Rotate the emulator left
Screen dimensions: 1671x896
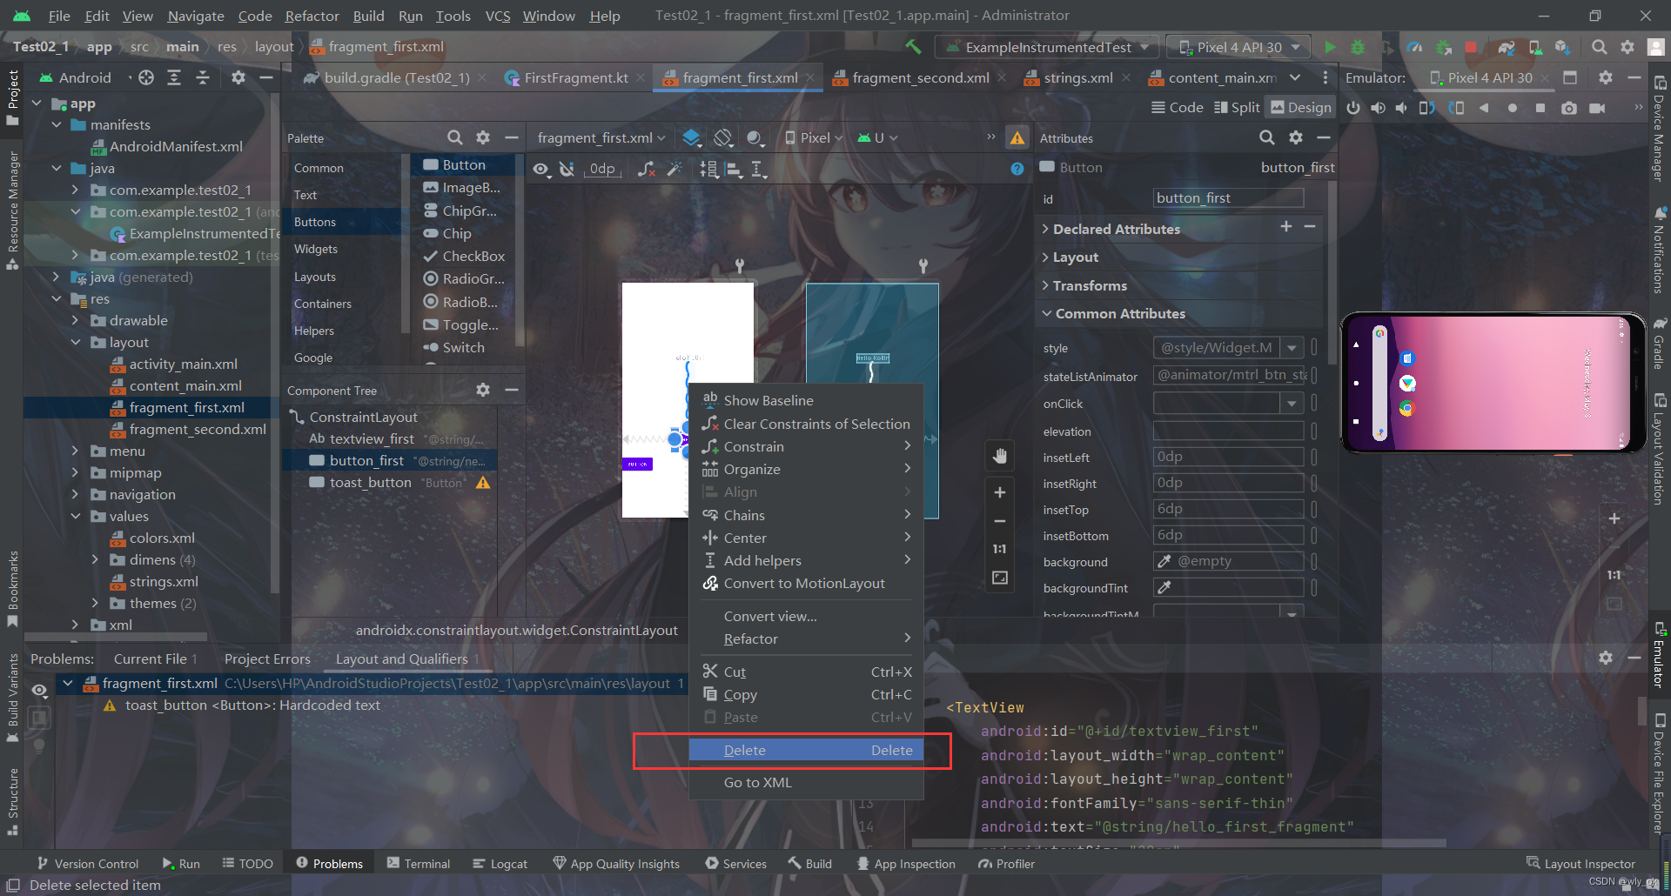tap(1427, 108)
